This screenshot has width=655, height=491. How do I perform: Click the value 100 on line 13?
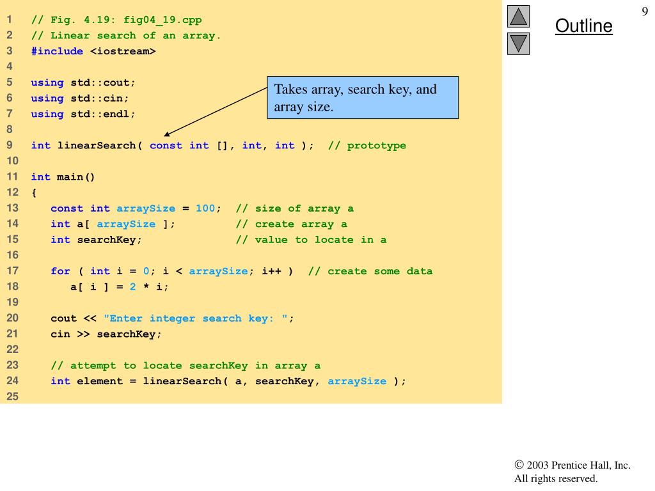coord(205,208)
